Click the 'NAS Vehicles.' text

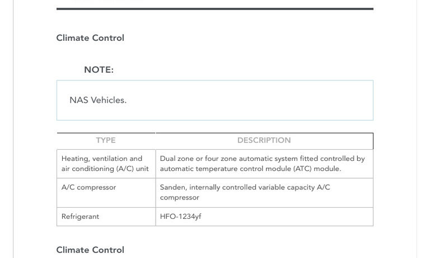[98, 100]
